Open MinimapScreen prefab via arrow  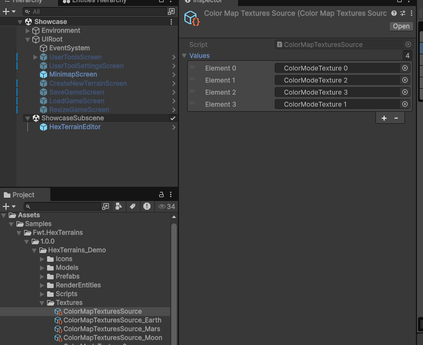tap(173, 75)
